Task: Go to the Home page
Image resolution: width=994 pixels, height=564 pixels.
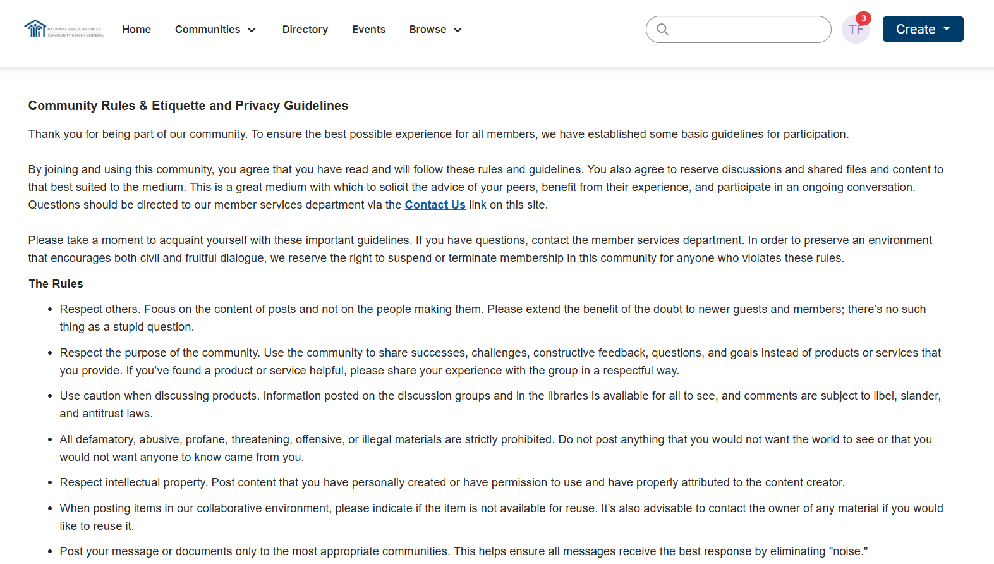Action: 136,29
